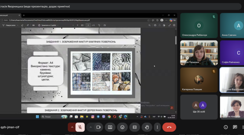244x135 pixels.
Task: Open the emoji reactions panel
Action: tap(122, 127)
